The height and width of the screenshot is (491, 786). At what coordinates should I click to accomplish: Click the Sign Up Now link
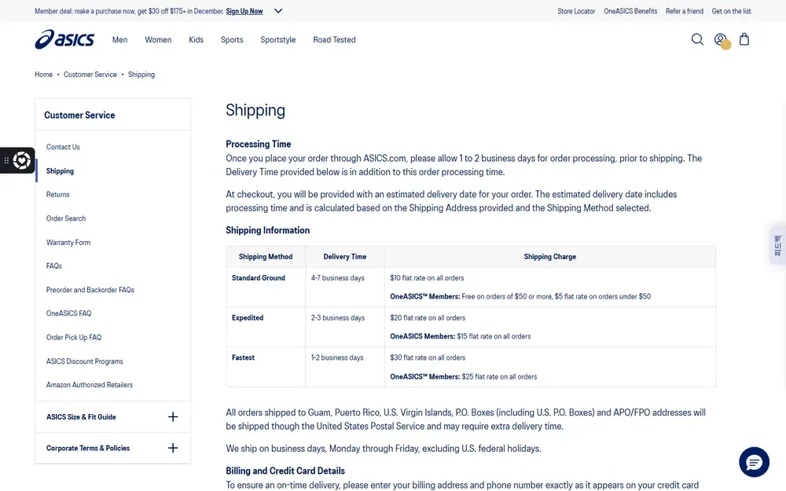tap(244, 11)
